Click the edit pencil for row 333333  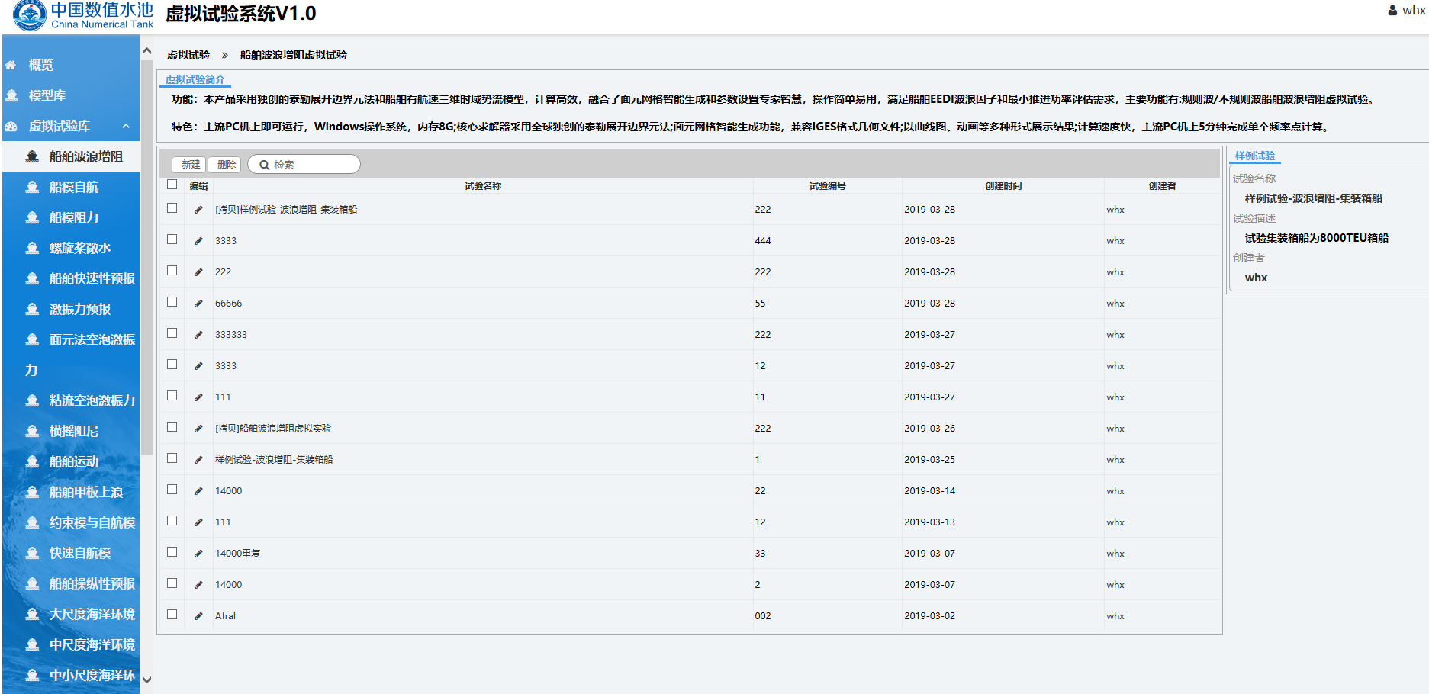pyautogui.click(x=198, y=335)
